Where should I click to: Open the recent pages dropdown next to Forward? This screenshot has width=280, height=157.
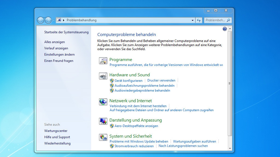click(54, 20)
